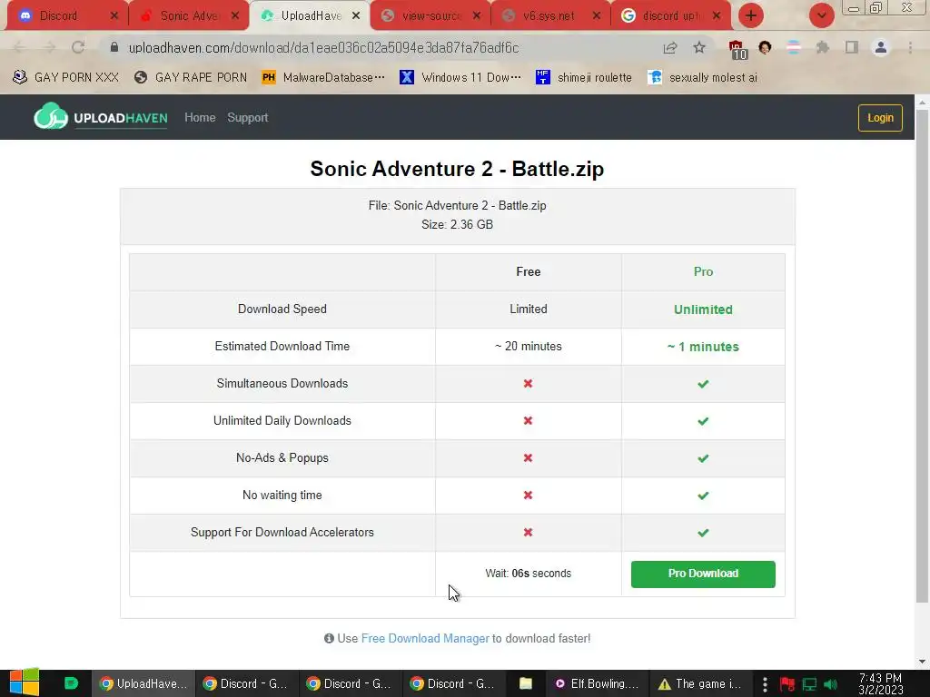
Task: Select the Free column header
Action: tap(528, 271)
